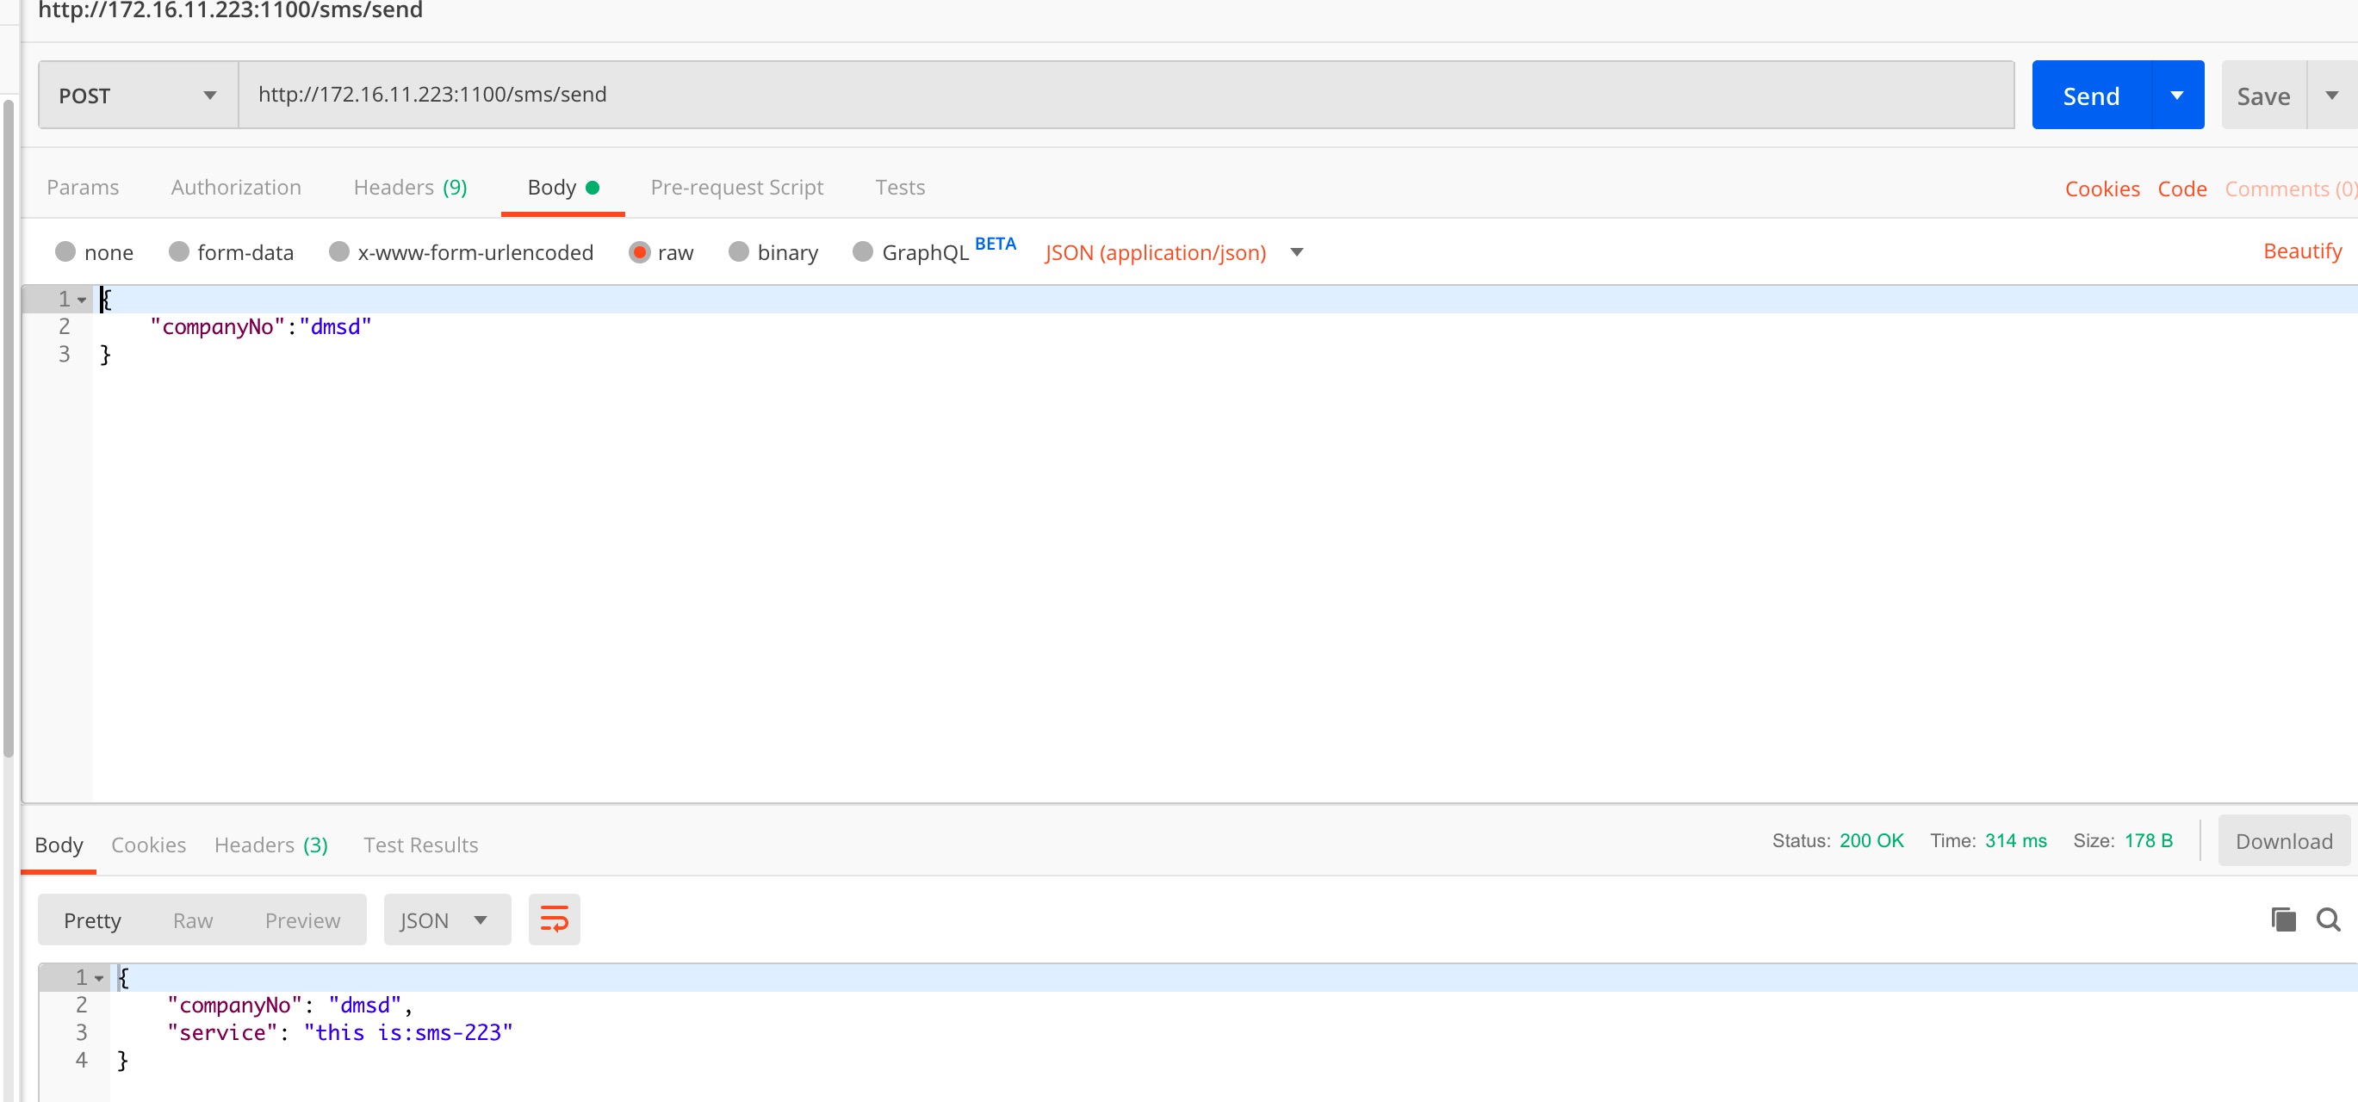Select the form-data radio option
This screenshot has height=1102, width=2358.
[x=178, y=251]
